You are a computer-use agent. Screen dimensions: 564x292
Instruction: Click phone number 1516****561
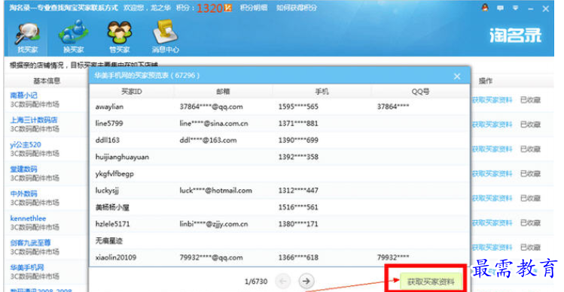coord(298,207)
